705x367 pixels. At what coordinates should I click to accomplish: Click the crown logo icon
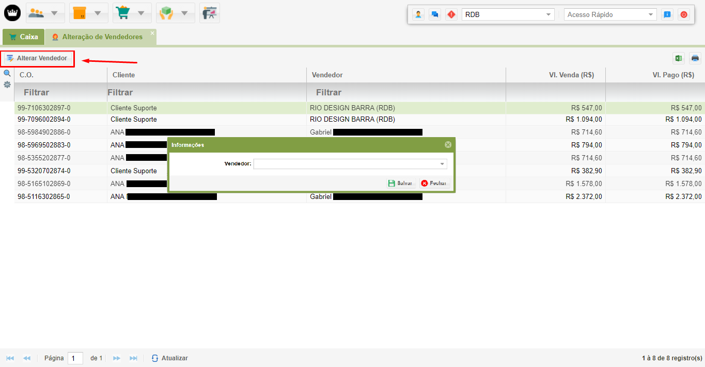(x=12, y=13)
